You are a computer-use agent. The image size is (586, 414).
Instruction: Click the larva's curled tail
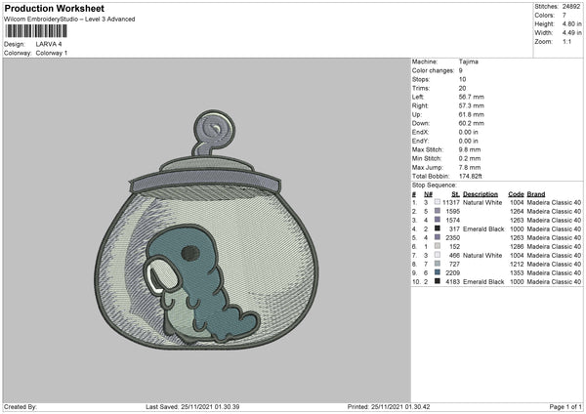click(247, 319)
